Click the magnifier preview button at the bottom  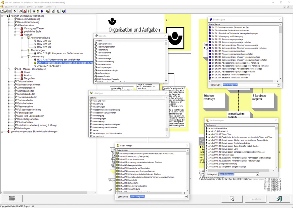[x=232, y=199]
